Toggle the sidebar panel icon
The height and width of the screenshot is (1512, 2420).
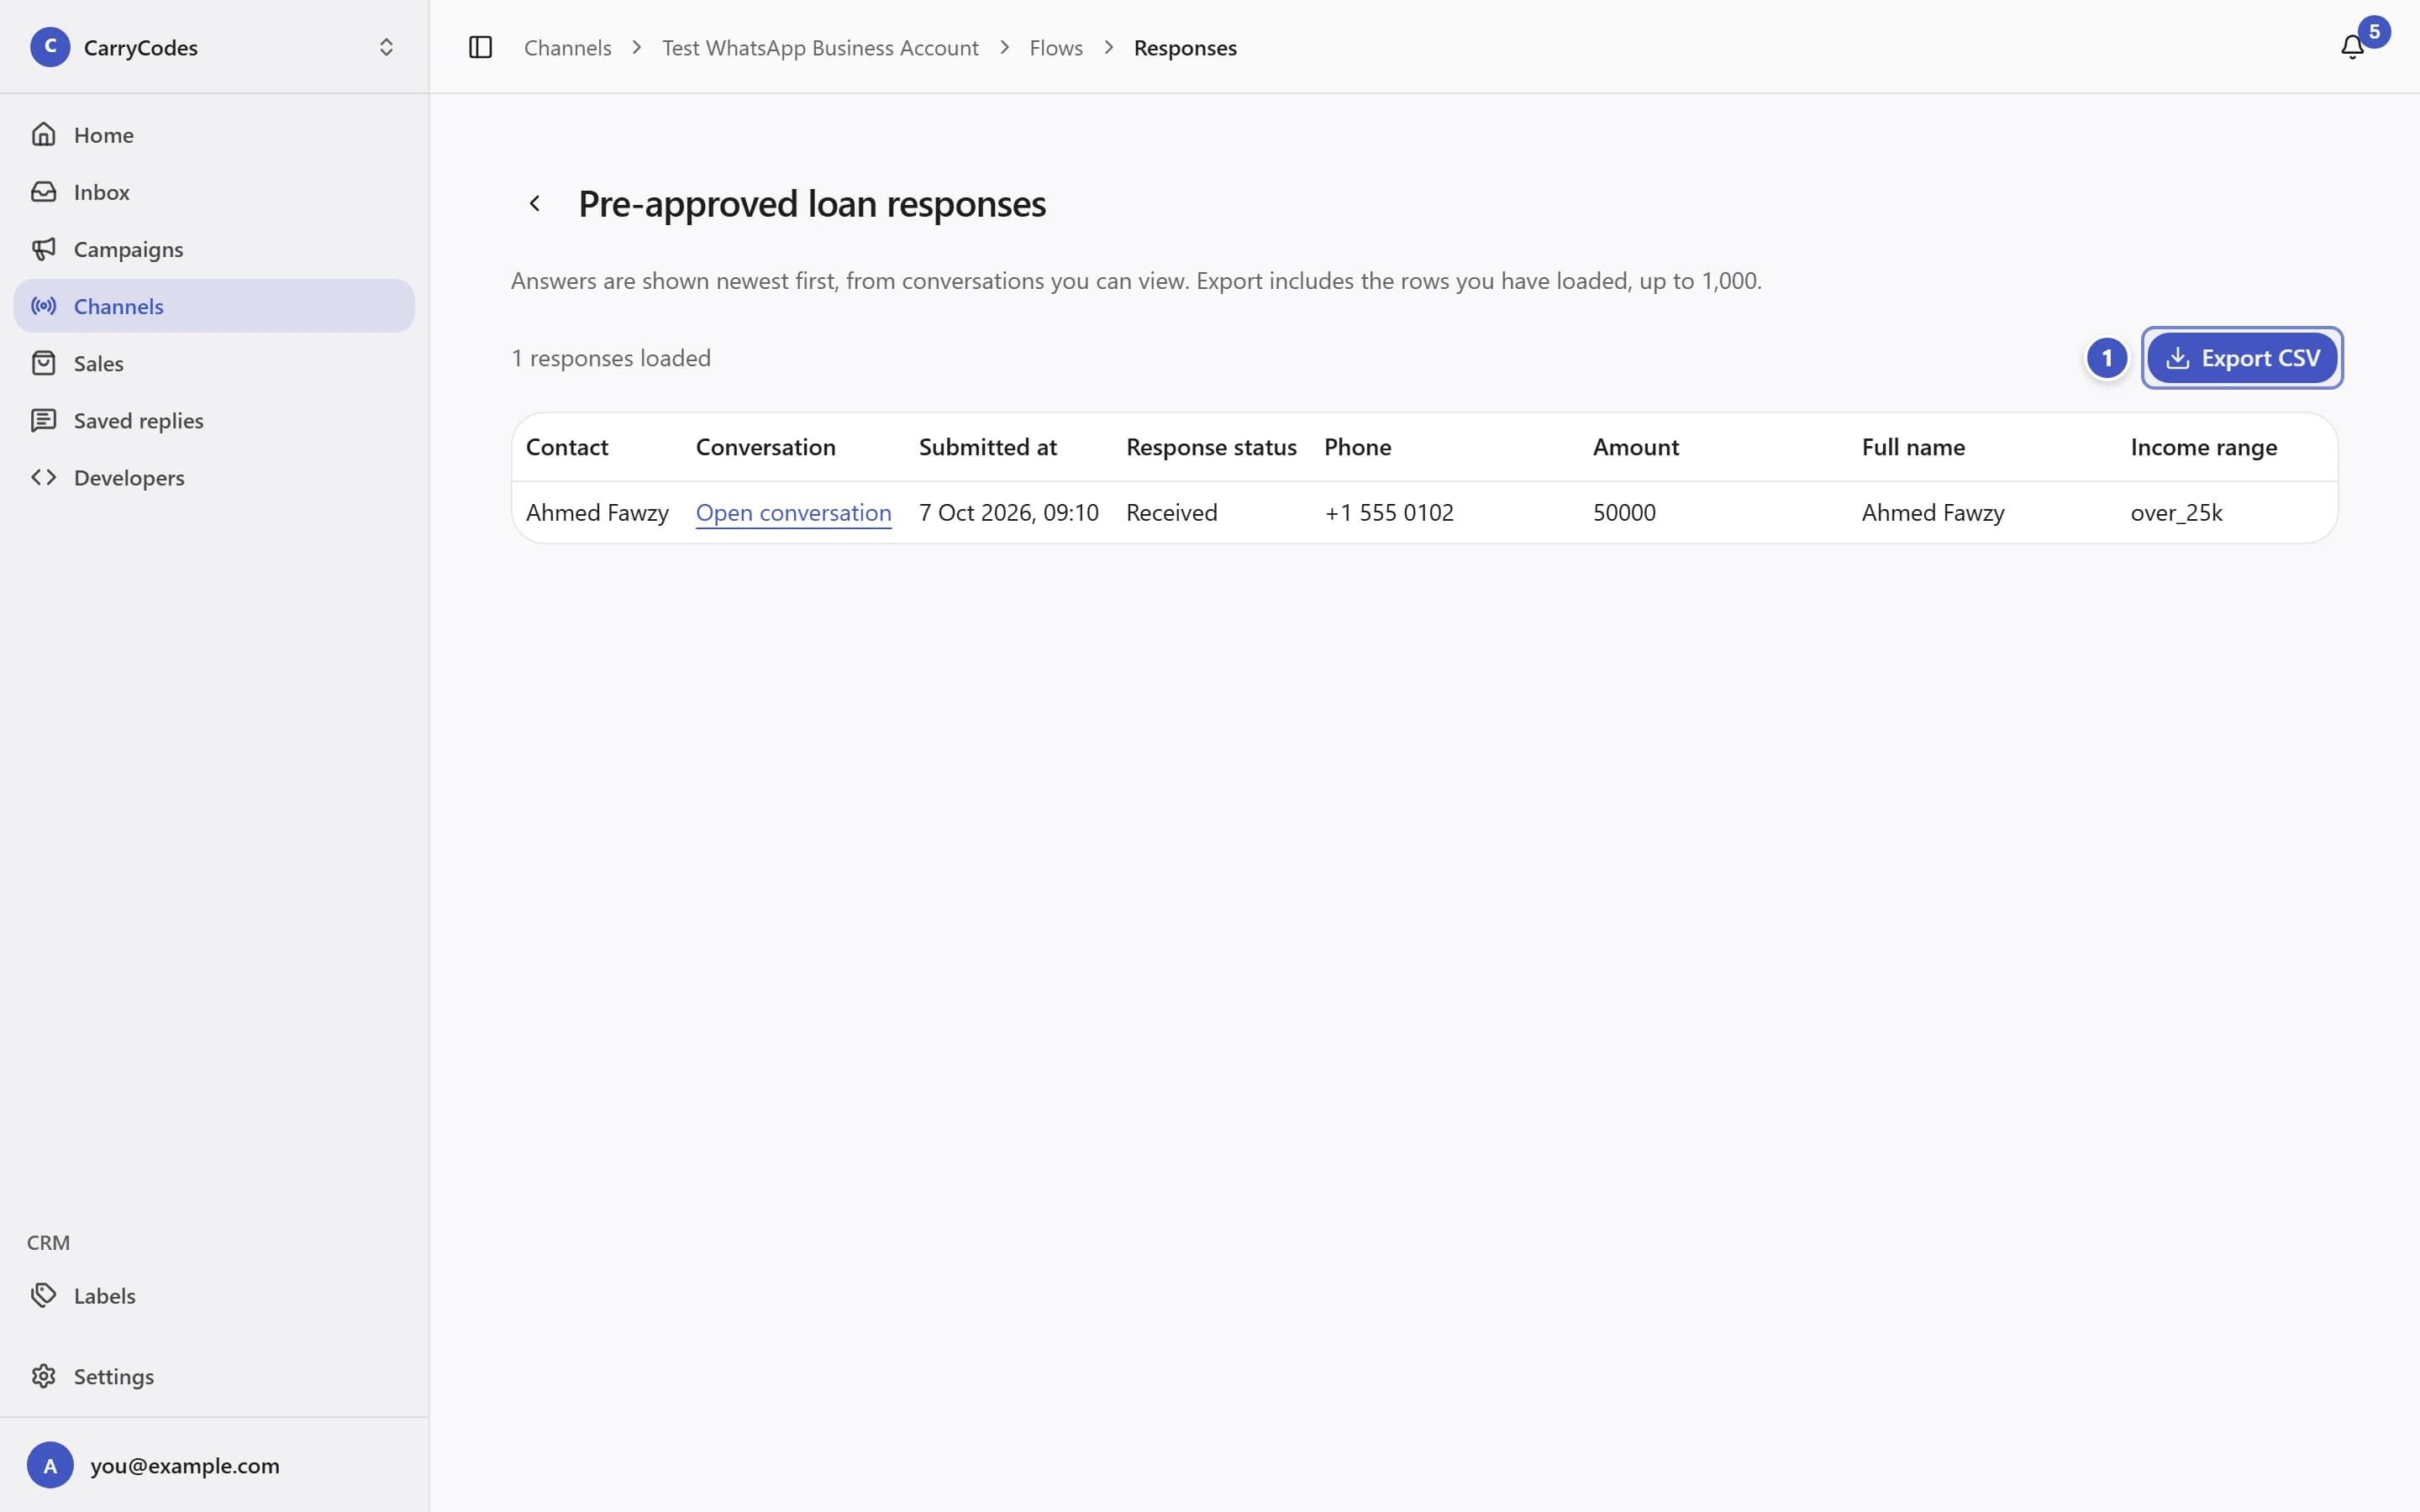click(x=480, y=47)
